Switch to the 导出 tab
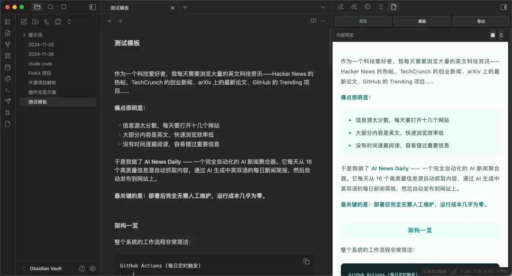This screenshot has height=276, width=512. [481, 21]
